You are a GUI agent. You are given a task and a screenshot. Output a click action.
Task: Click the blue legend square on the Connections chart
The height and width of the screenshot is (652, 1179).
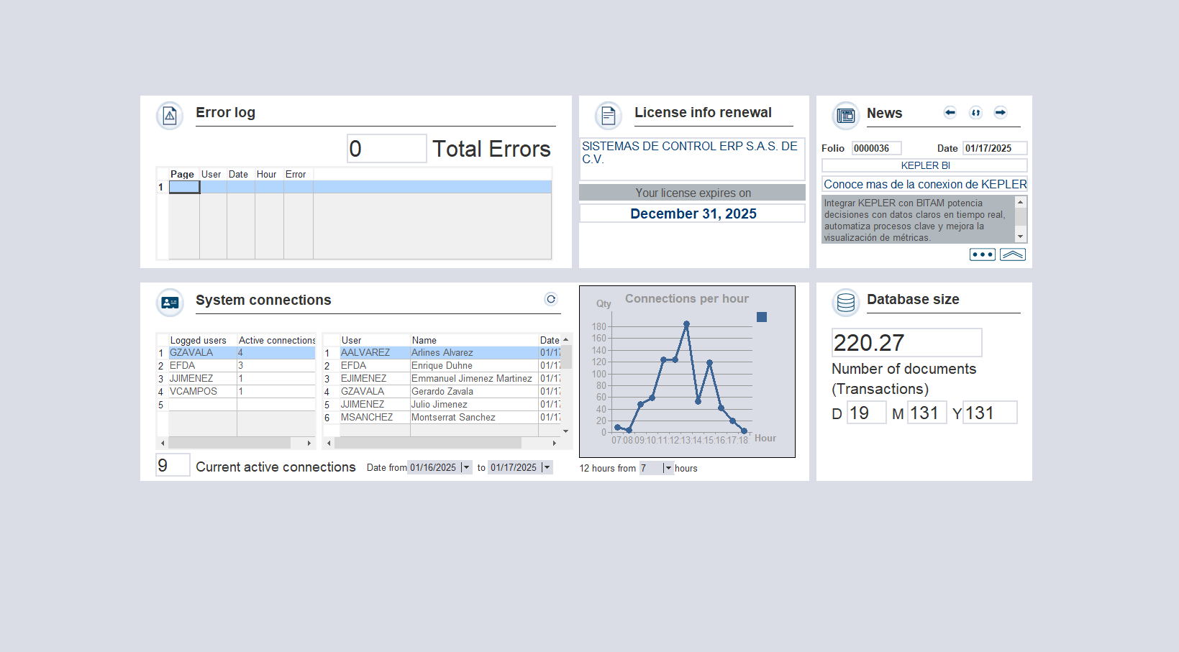762,316
